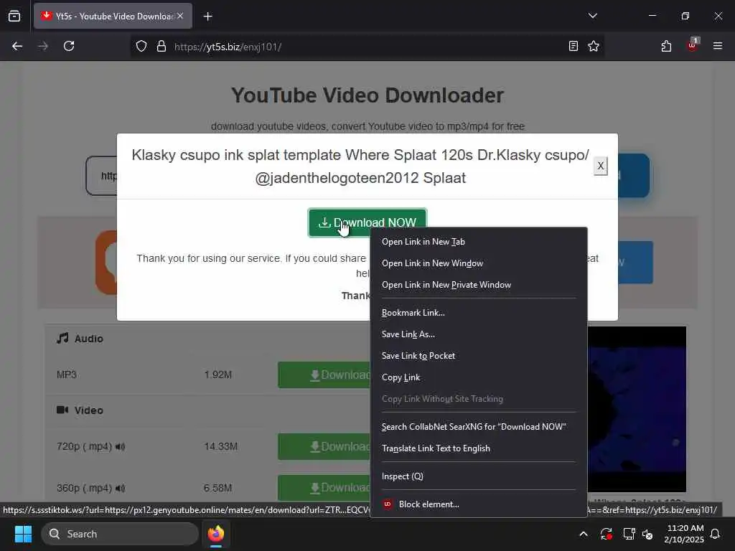This screenshot has height=551, width=735.
Task: Select Translate Link Text to English
Action: coord(479,448)
